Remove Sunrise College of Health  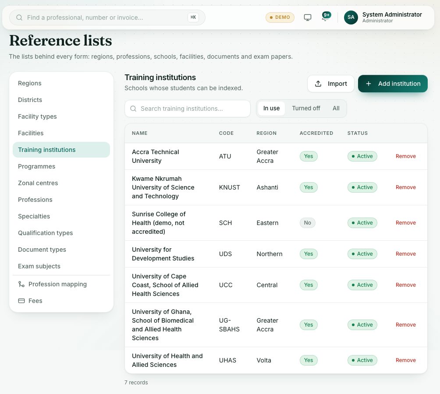click(x=405, y=223)
